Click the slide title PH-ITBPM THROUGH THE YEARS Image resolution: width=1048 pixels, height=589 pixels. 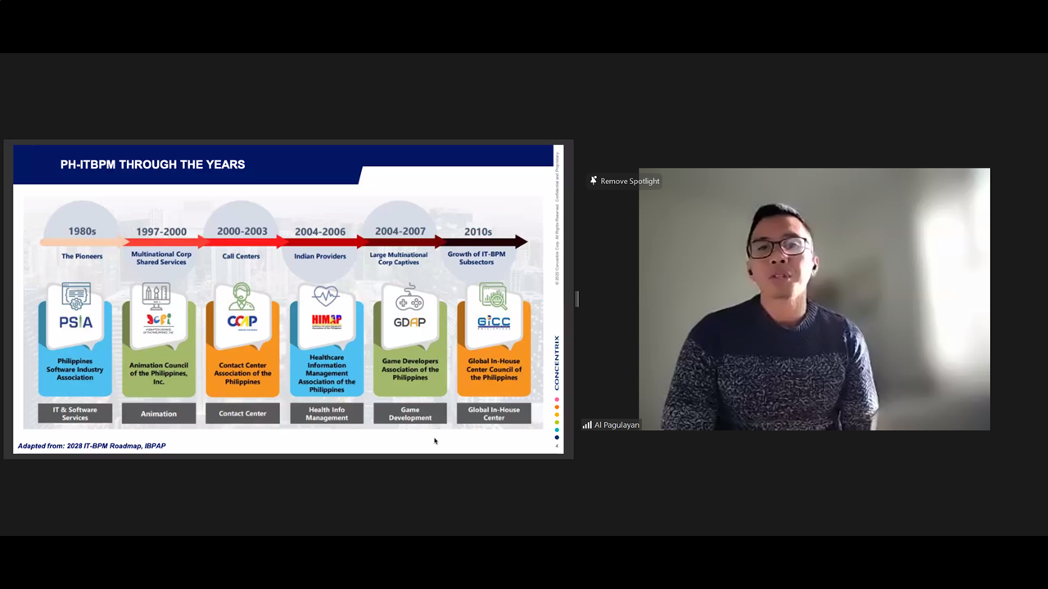[152, 164]
